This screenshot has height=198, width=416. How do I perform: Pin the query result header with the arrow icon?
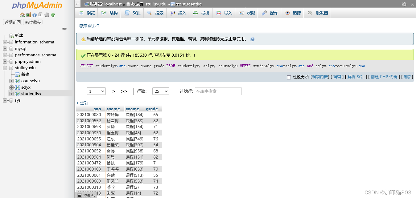pyautogui.click(x=412, y=4)
